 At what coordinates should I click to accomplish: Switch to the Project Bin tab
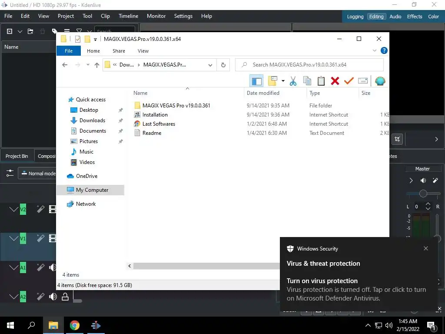pyautogui.click(x=17, y=156)
